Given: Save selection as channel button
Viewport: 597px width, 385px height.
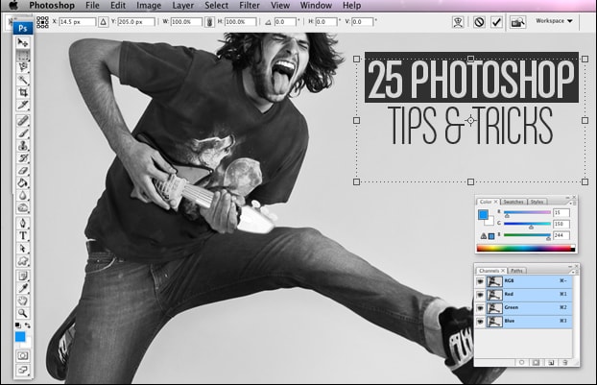Looking at the screenshot, I should pyautogui.click(x=537, y=362).
